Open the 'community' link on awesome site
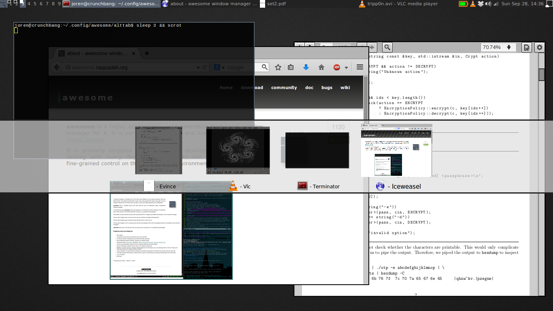Screen dimensions: 553x311 point(284,87)
